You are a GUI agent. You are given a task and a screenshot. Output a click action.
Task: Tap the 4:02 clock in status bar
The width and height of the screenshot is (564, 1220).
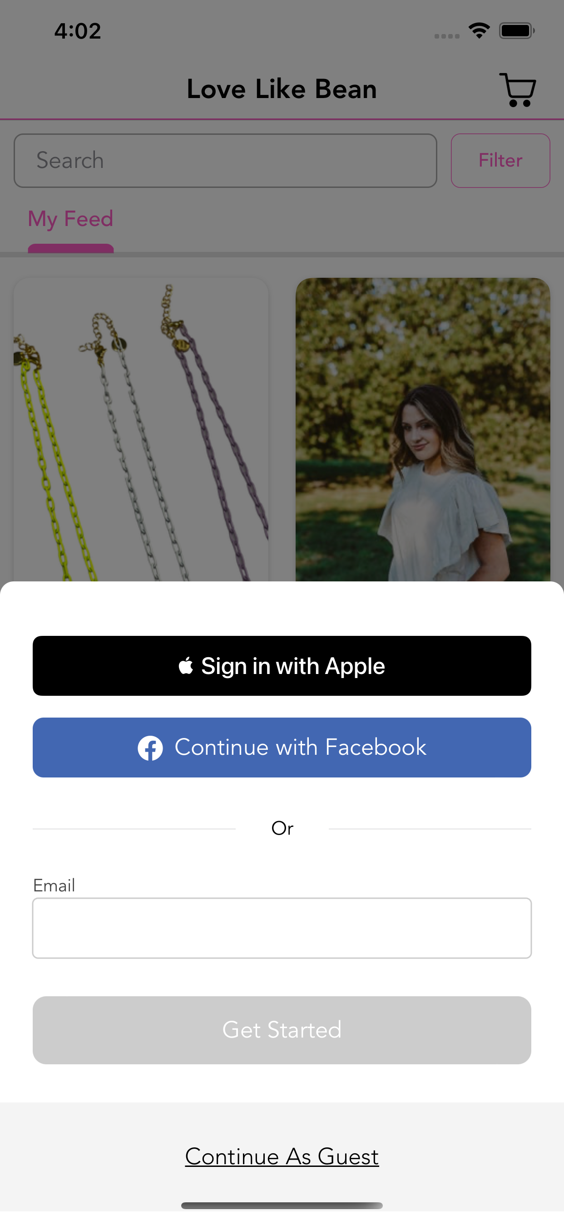(78, 31)
